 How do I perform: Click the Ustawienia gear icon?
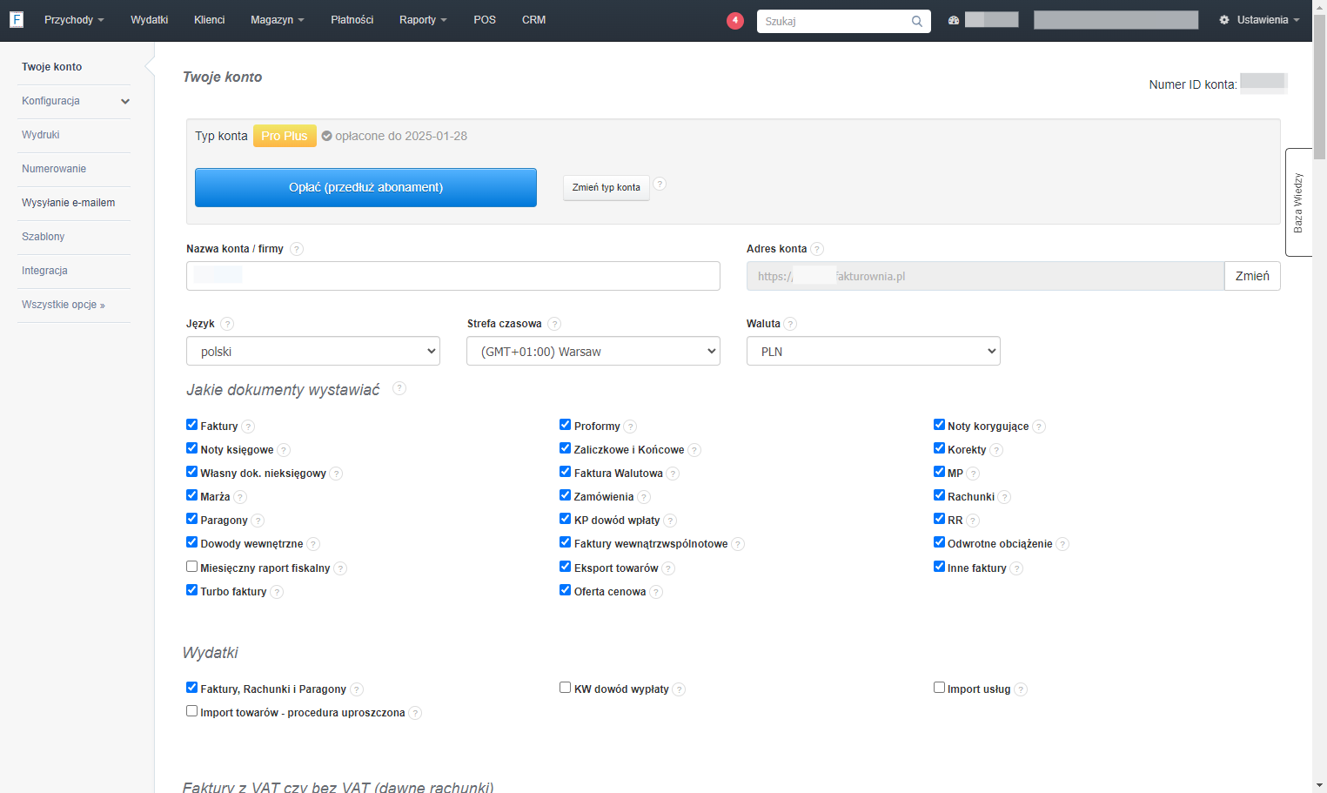pos(1224,20)
